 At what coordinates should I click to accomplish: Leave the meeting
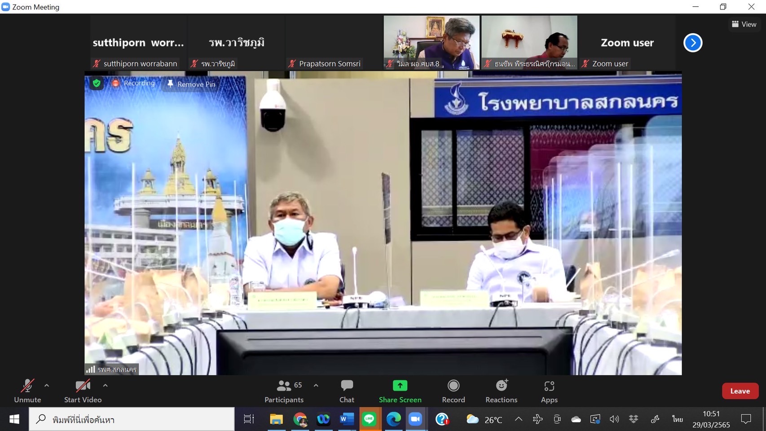click(x=740, y=391)
